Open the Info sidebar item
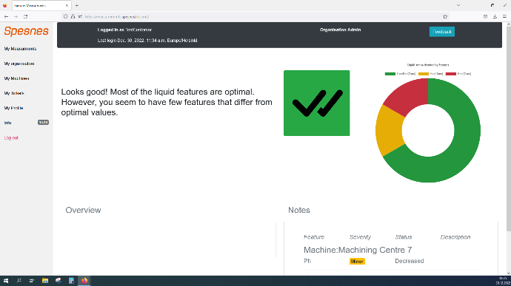Screen dimensions: 511x286 [8, 123]
